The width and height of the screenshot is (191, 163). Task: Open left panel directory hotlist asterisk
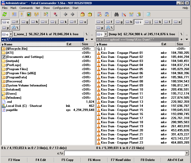coord(86,40)
